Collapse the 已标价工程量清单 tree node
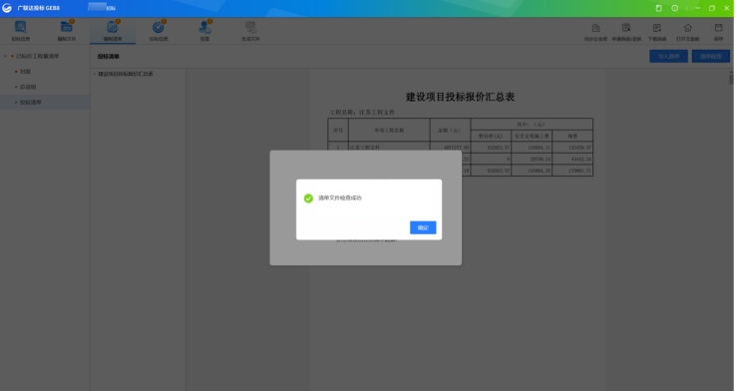Viewport: 735px width, 391px height. tap(6, 56)
